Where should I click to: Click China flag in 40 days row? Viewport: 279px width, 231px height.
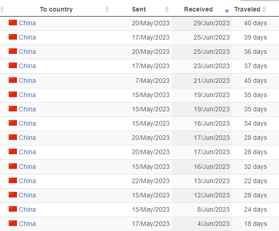click(13, 23)
